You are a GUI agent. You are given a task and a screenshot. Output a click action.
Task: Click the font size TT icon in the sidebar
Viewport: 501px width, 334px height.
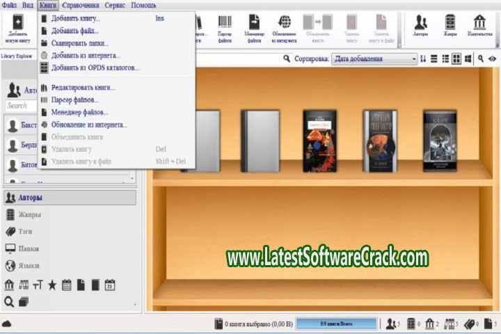click(x=38, y=285)
